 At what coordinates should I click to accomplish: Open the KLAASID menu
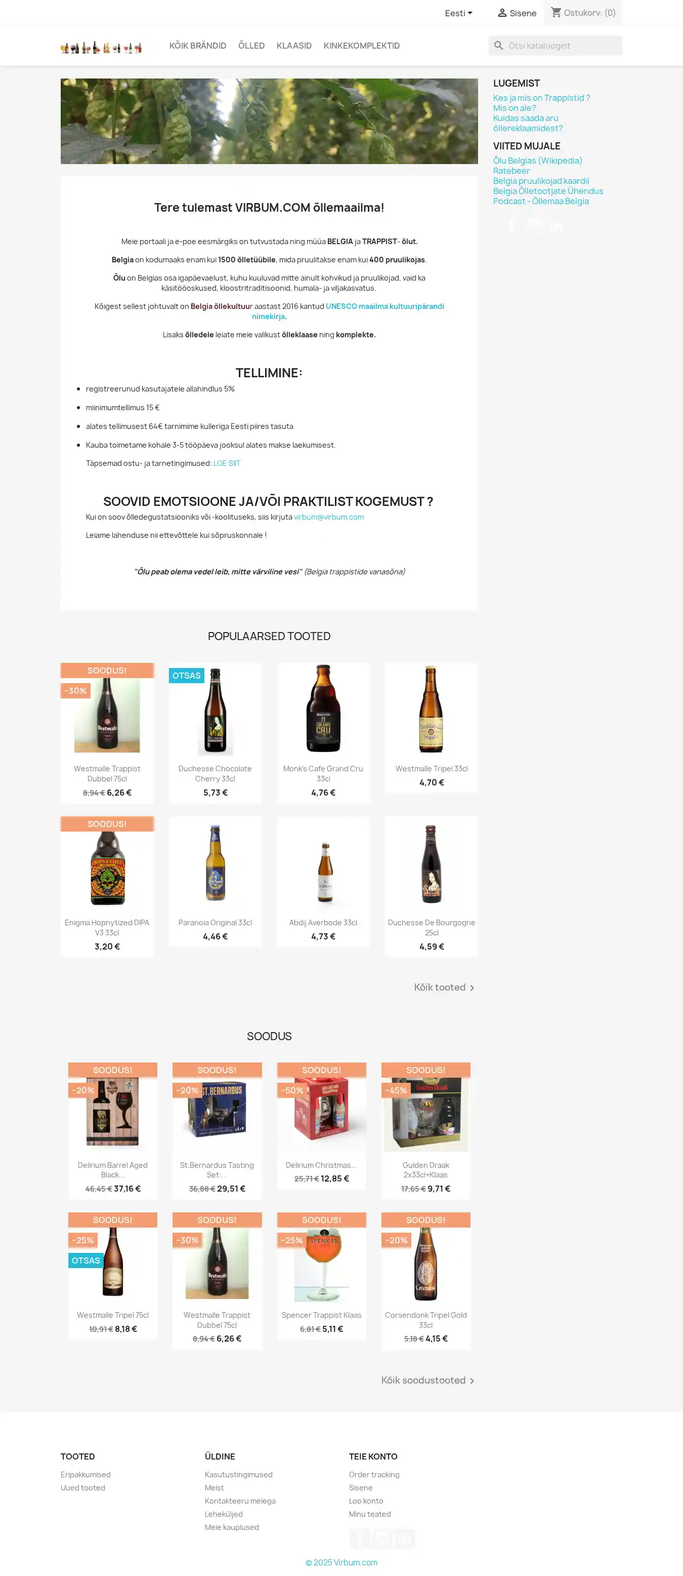(x=294, y=46)
